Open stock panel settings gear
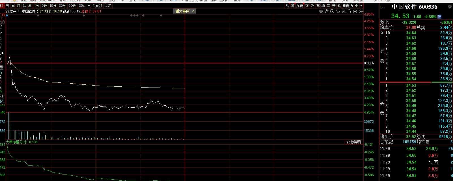Viewport: 453px width, 181px height. 450,7
